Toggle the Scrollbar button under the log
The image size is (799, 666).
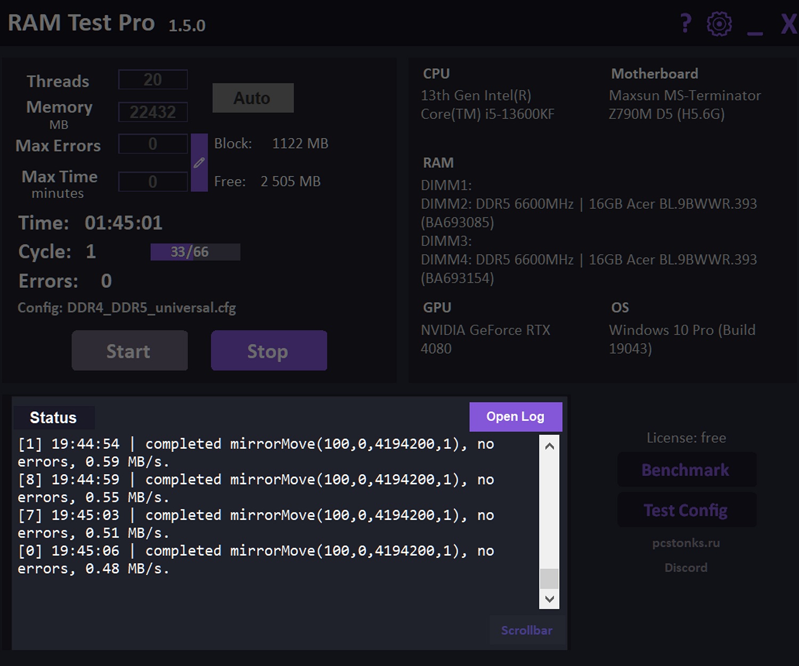pyautogui.click(x=527, y=630)
